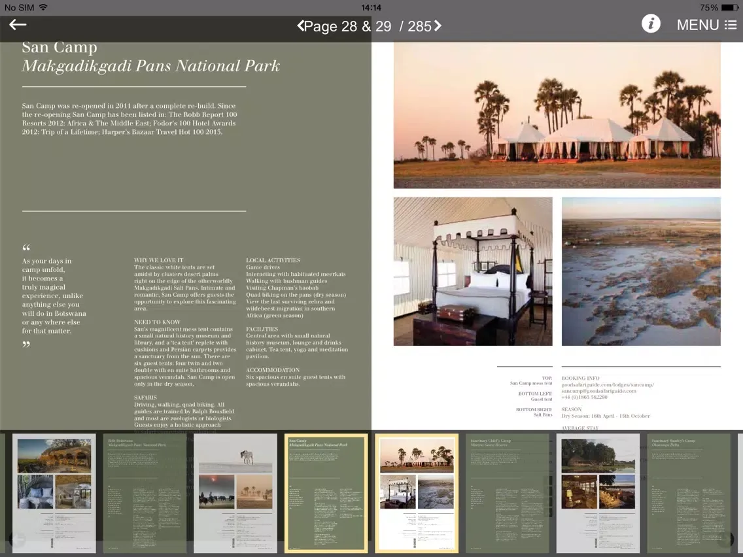743x557 pixels.
Task: Tap the guest tent four-poster bed photo
Action: coord(473,271)
